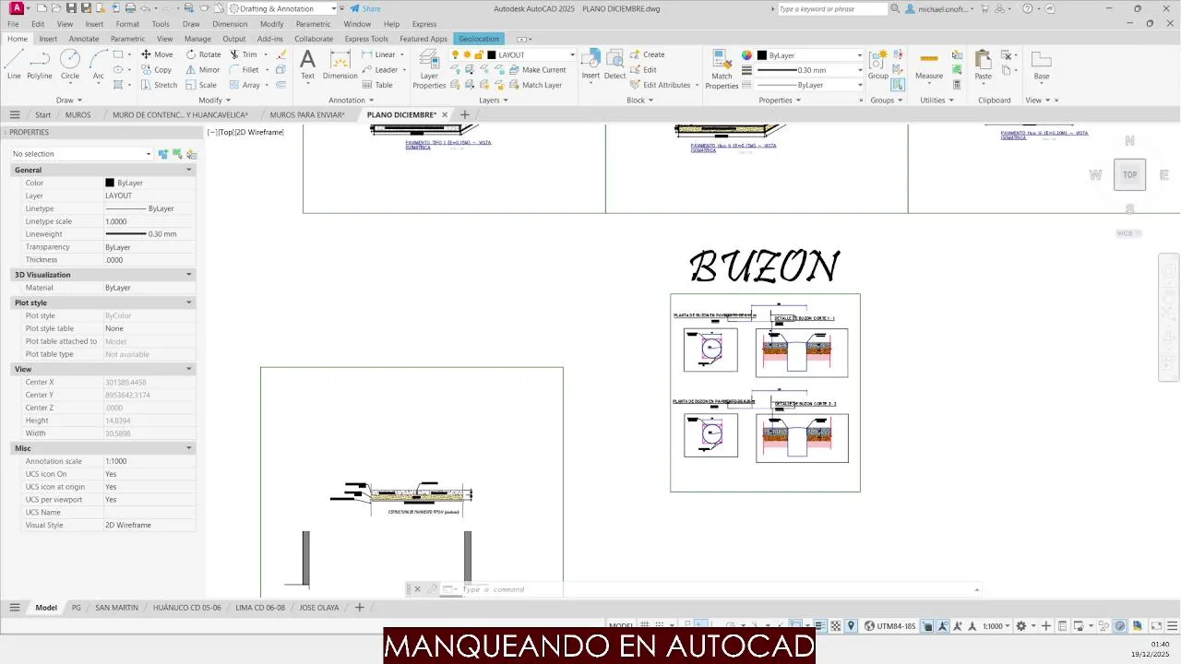Click the Make Current layer button
Screen dimensions: 1181x664
click(537, 70)
